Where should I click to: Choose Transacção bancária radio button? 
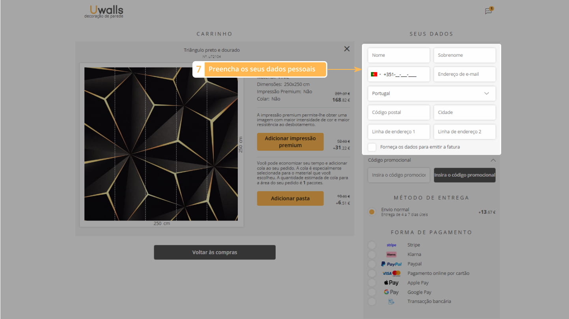pos(371,302)
